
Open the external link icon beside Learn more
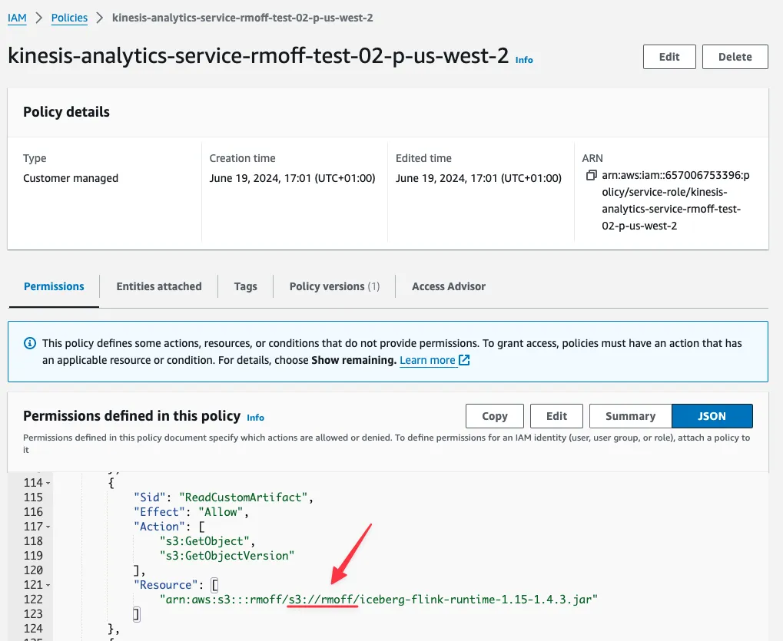464,360
